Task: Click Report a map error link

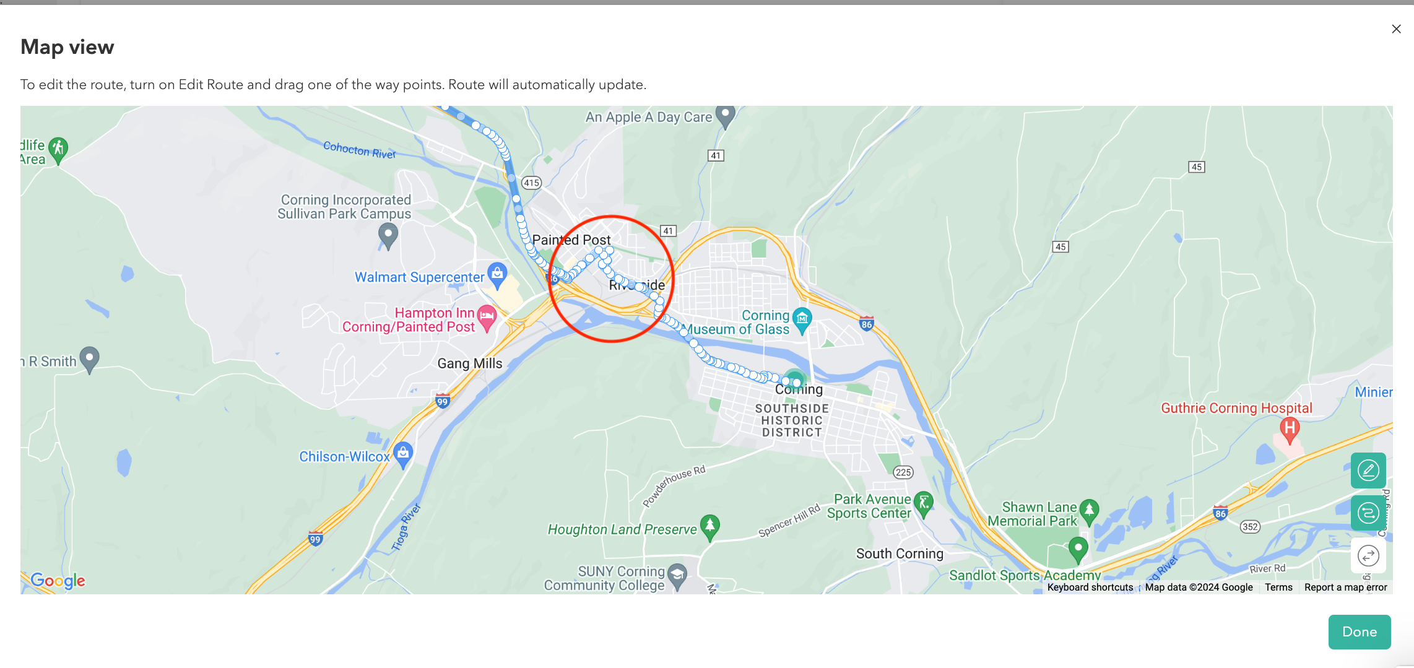Action: click(1346, 587)
